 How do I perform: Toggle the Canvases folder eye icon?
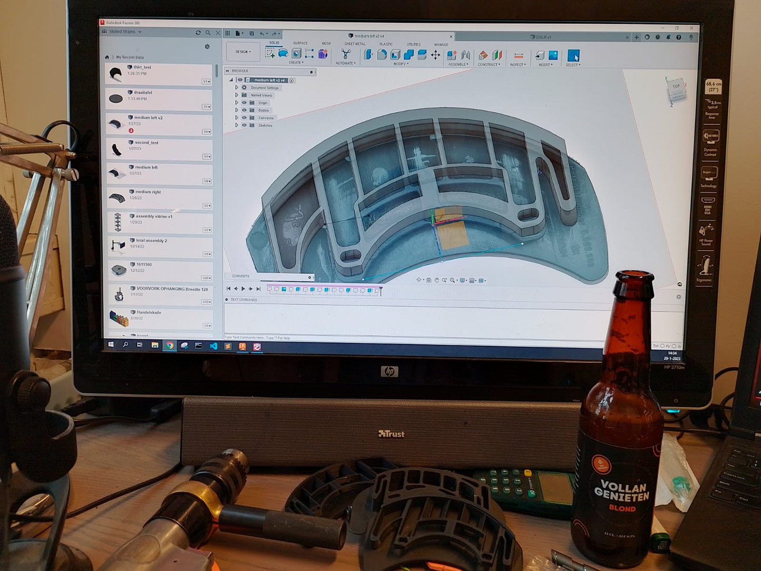[244, 117]
